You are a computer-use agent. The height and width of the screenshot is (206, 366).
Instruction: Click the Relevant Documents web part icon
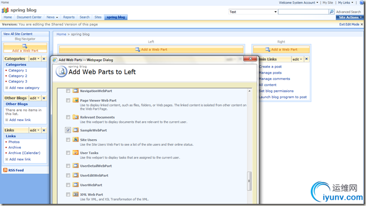(x=76, y=117)
